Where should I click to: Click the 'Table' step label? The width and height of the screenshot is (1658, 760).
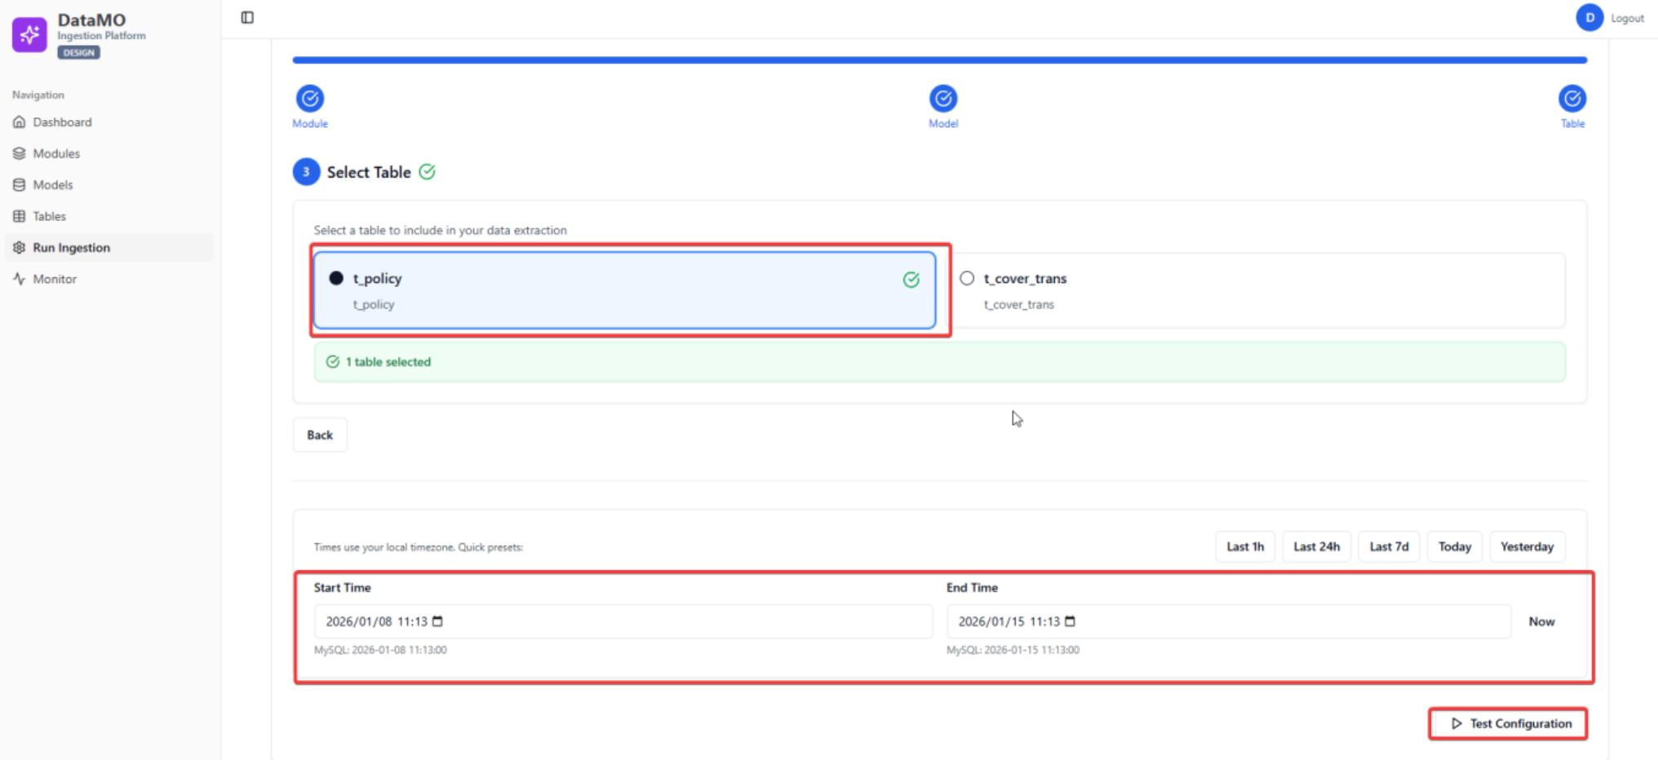click(1572, 124)
